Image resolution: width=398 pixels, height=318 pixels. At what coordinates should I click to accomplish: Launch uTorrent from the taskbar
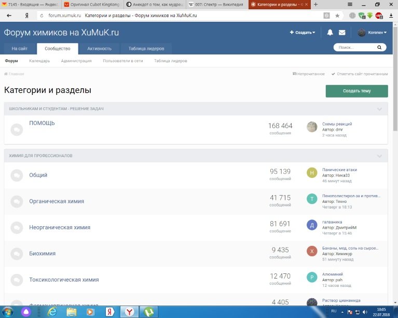pyautogui.click(x=148, y=311)
